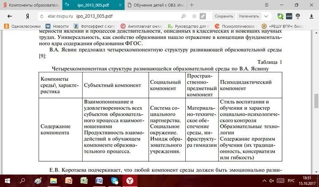The height and width of the screenshot is (187, 319).
Task: Click the Психодидактический компонент header cell
Action: 250,85
